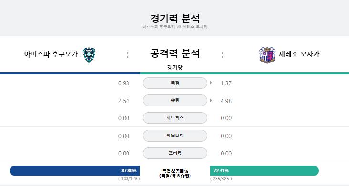Click the 4.98 shooting value for Cerezo
349x186 pixels.
(x=226, y=101)
